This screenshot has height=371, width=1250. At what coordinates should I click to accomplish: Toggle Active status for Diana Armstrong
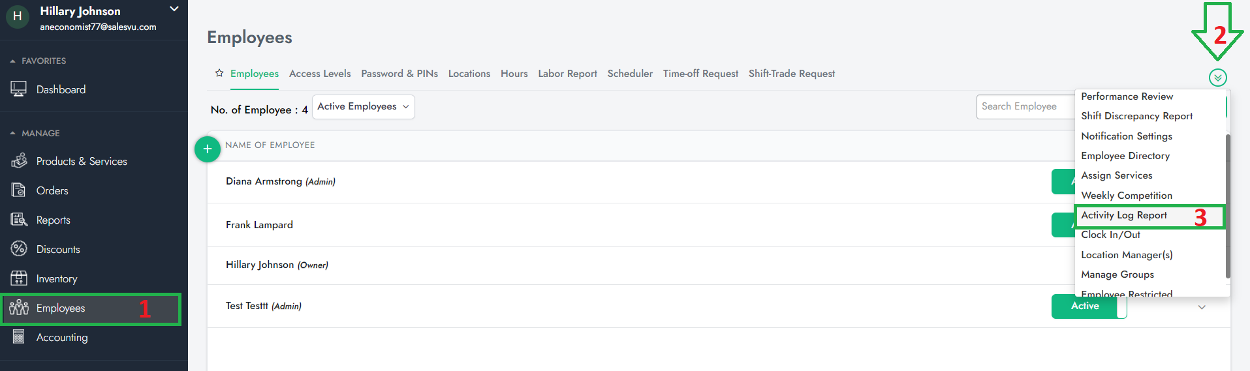(x=1063, y=182)
